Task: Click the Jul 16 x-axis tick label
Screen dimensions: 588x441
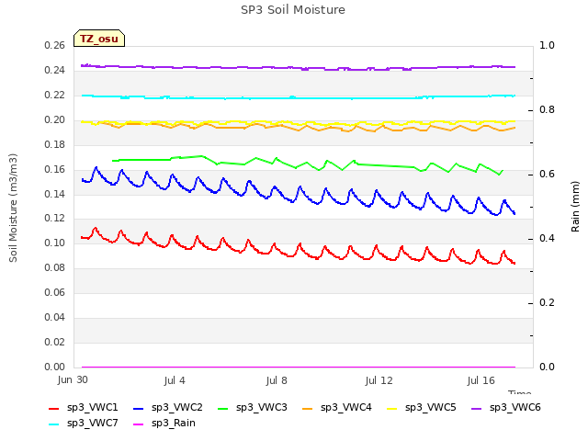Action: tap(481, 380)
